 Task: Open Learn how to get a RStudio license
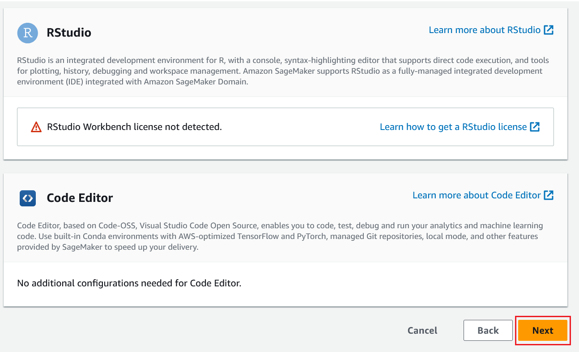pos(453,127)
